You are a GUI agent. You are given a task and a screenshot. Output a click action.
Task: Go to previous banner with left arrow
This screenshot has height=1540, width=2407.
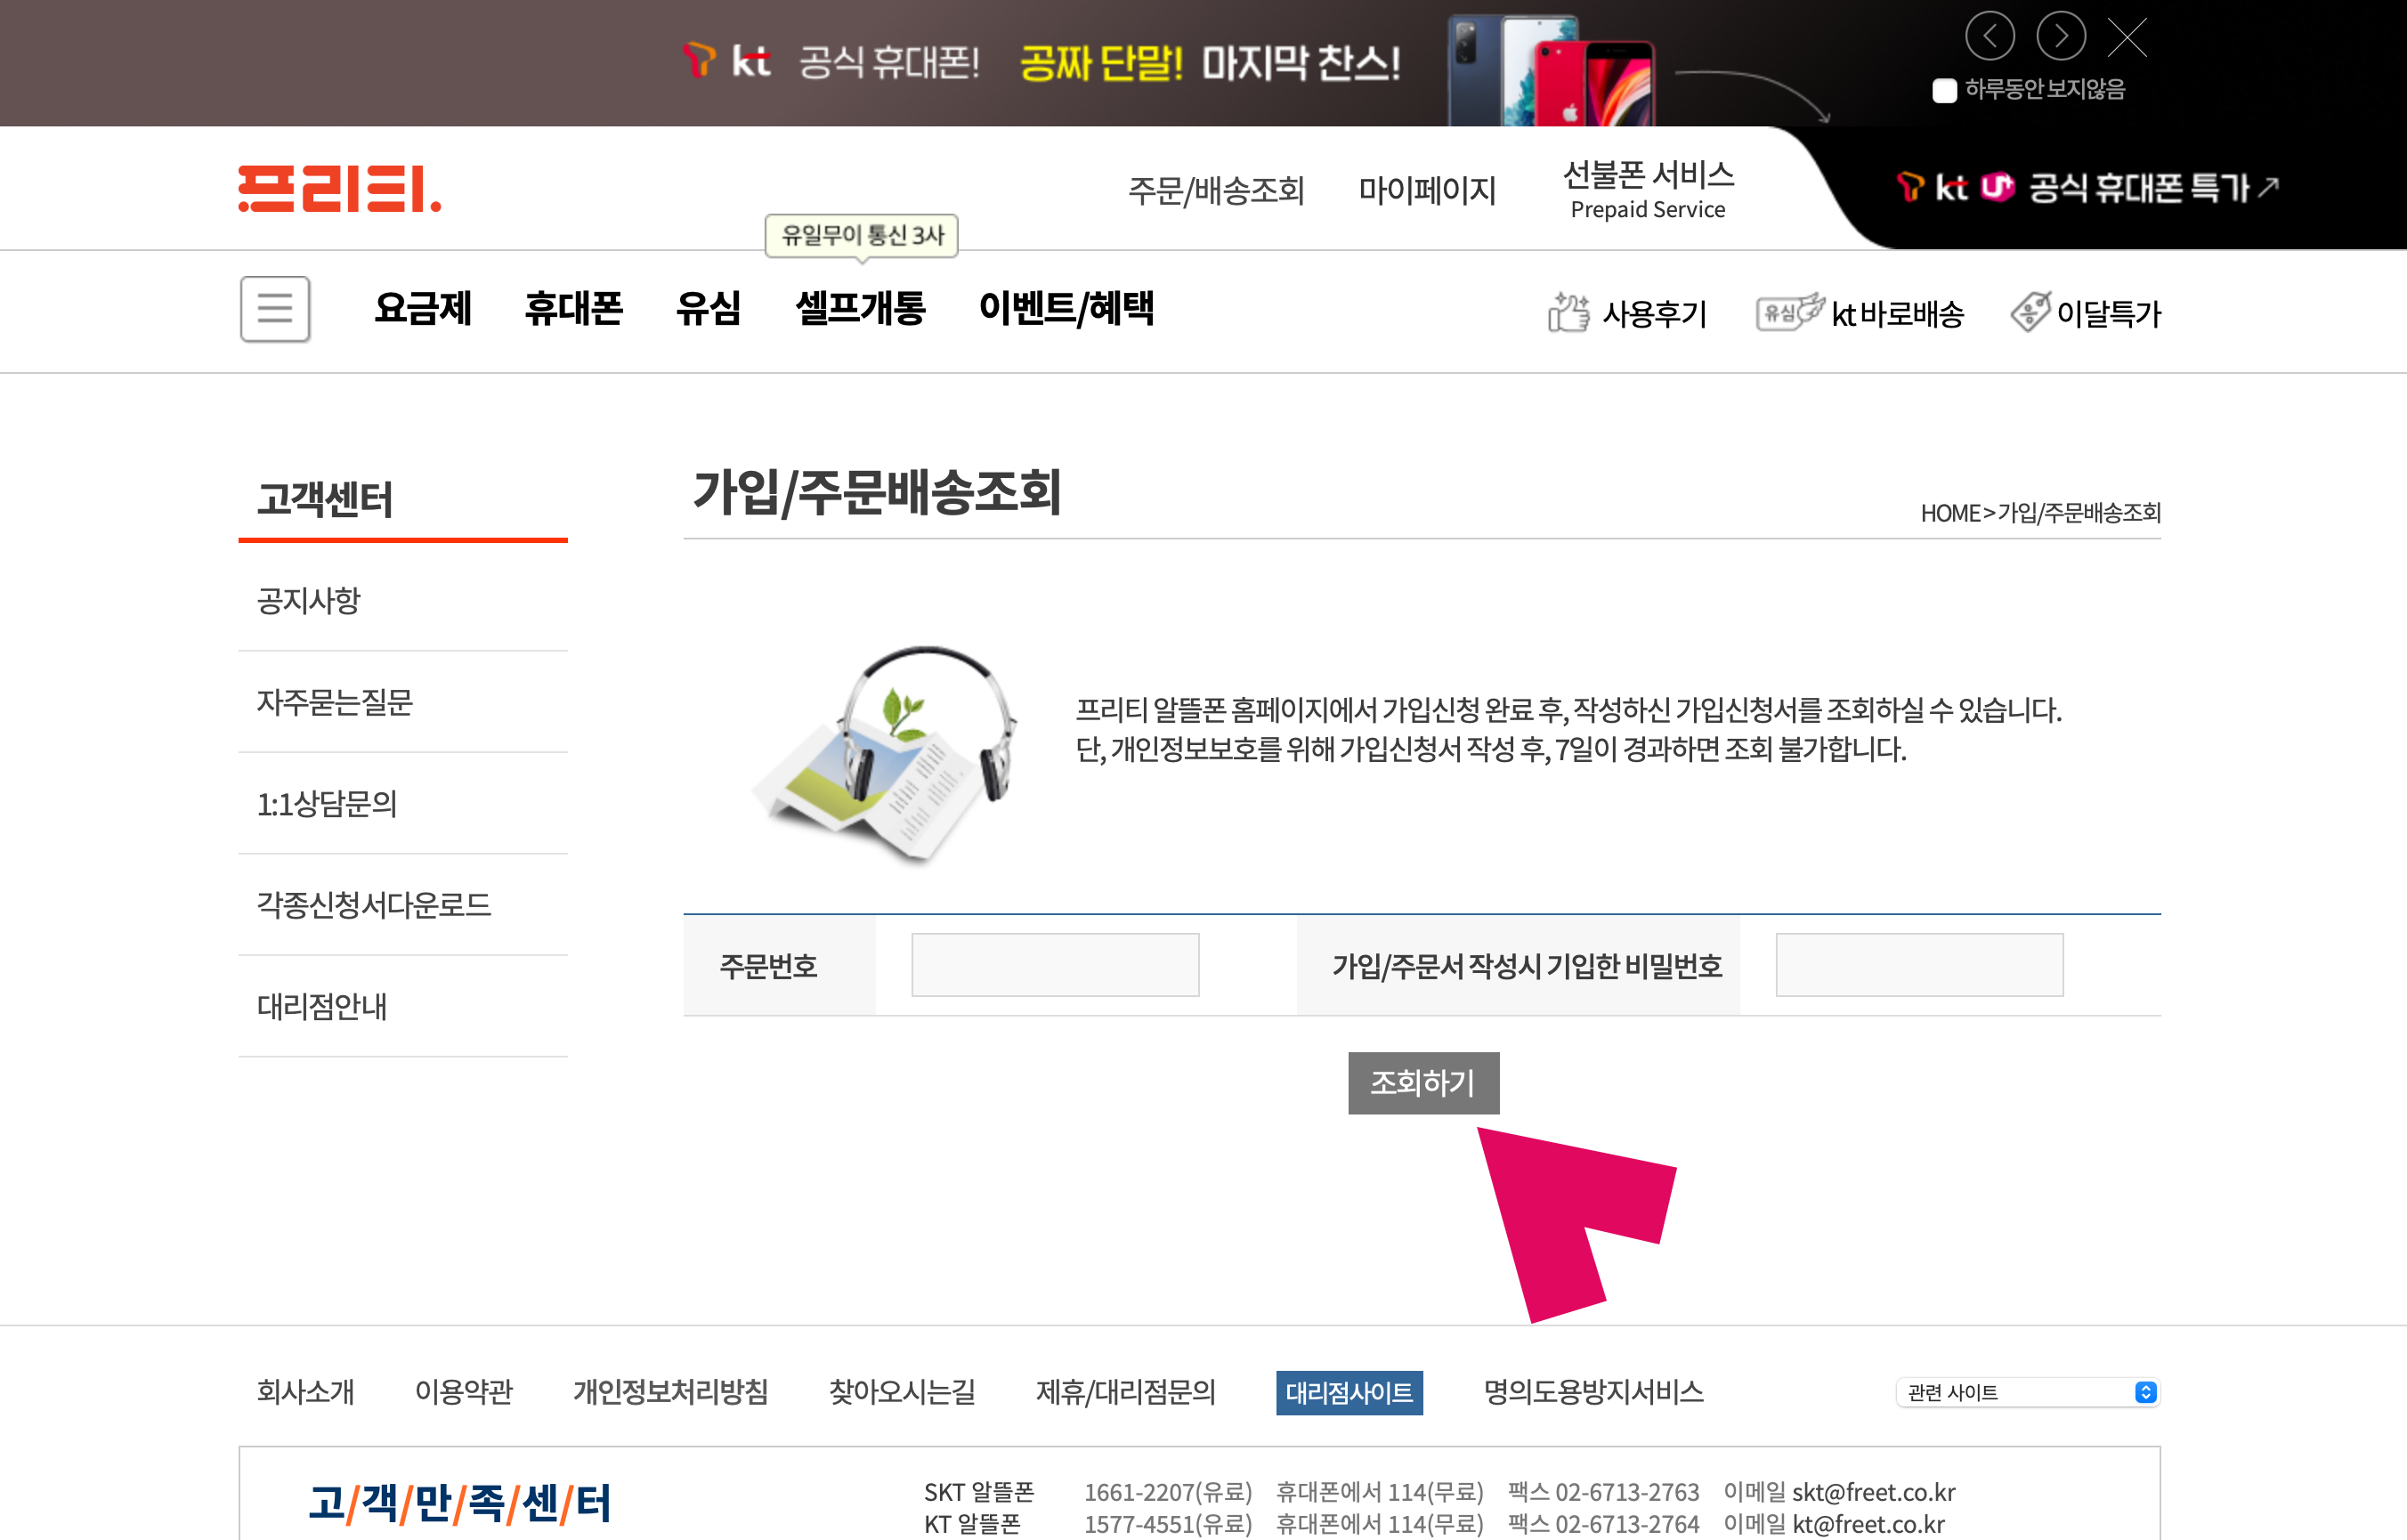click(1990, 37)
